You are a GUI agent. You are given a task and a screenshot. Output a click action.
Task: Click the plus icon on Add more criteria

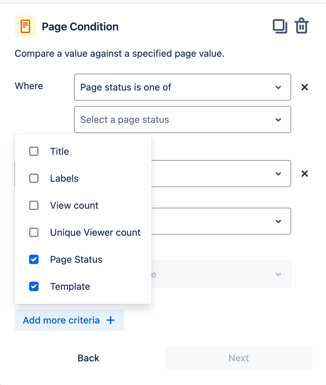[x=111, y=320]
